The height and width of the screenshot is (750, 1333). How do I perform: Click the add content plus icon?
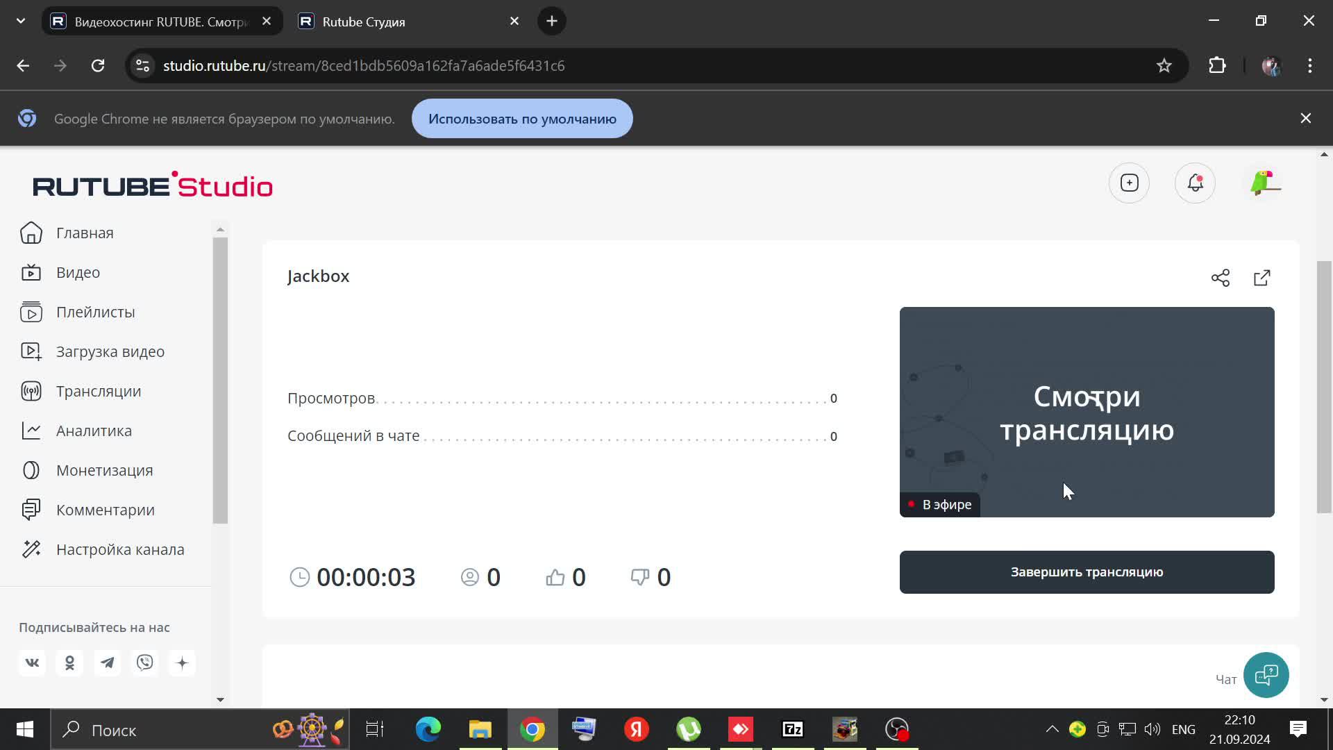[x=1130, y=183]
